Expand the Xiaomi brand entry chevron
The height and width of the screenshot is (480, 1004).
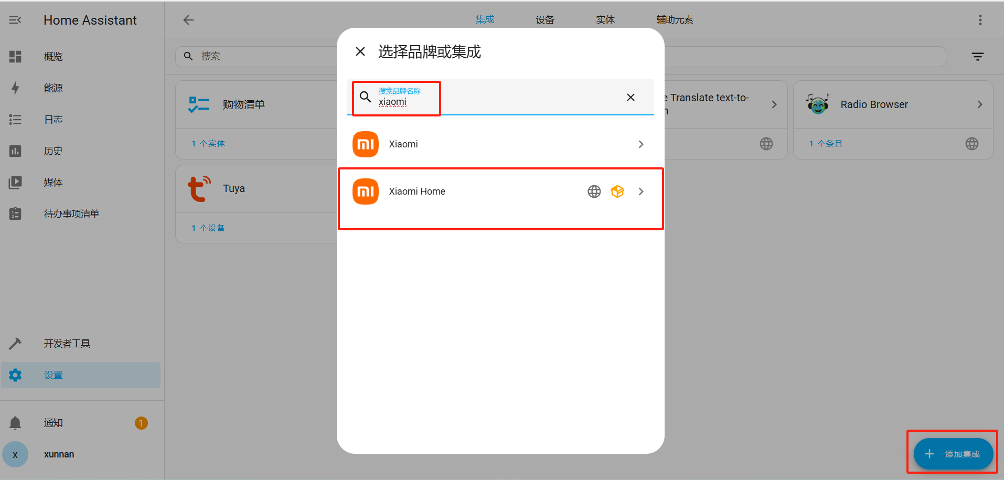point(641,144)
